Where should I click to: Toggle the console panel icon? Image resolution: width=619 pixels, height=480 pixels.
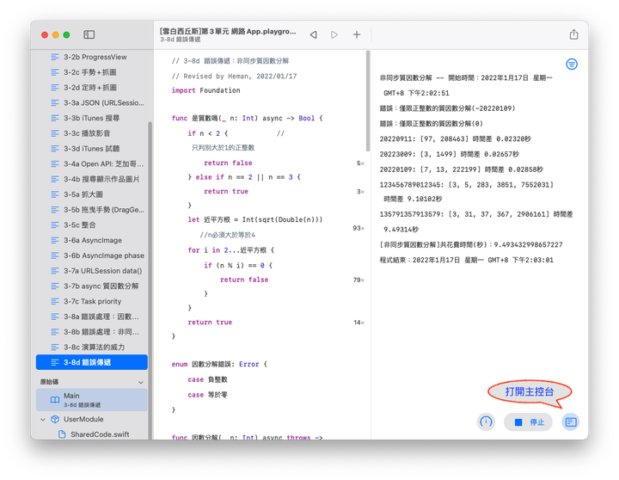tap(571, 422)
